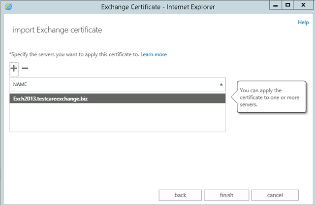Open the Learn more link

coord(154,55)
